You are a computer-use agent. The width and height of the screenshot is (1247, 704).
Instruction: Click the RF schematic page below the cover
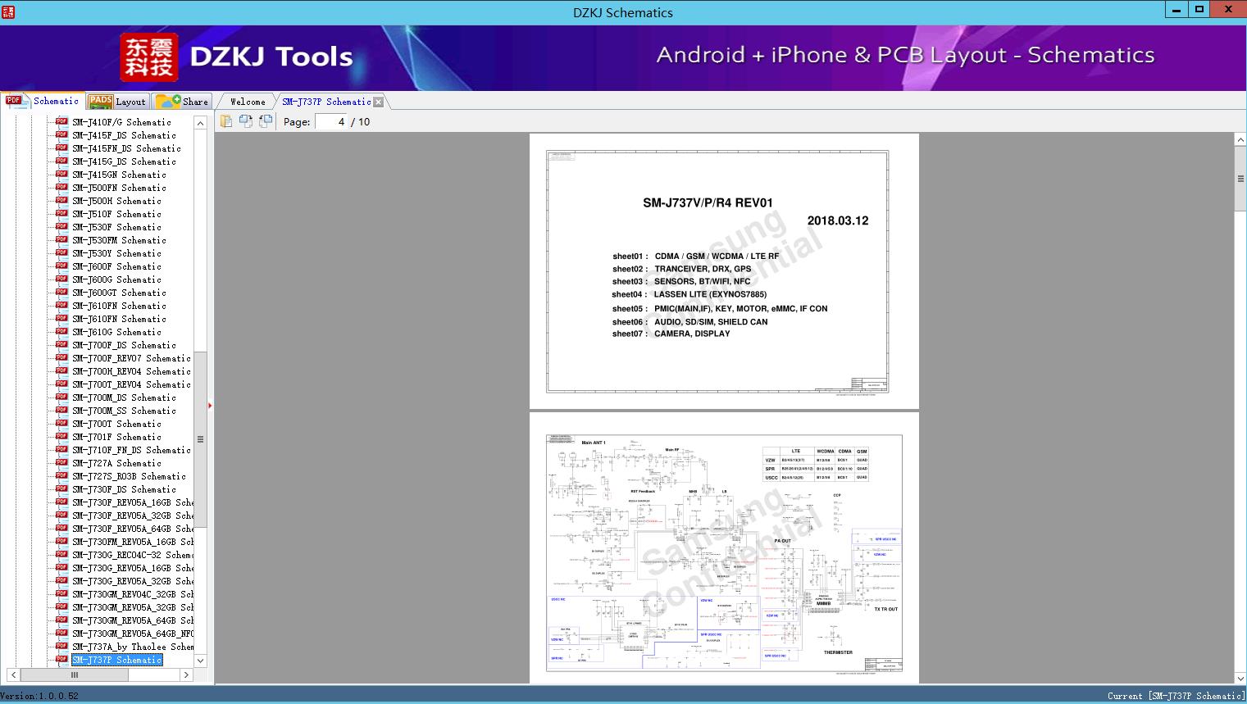pyautogui.click(x=724, y=547)
